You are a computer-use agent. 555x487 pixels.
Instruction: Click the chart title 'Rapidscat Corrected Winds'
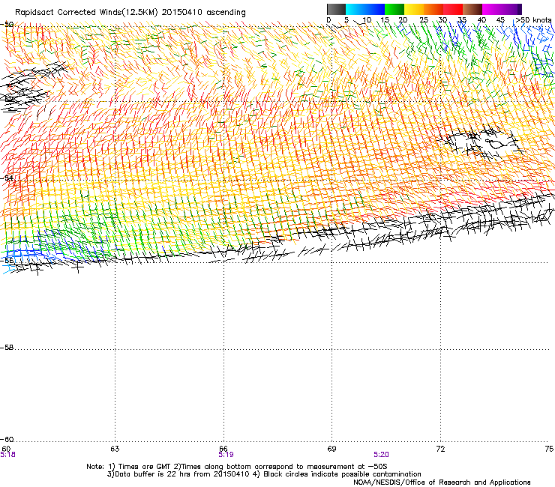tap(68, 13)
